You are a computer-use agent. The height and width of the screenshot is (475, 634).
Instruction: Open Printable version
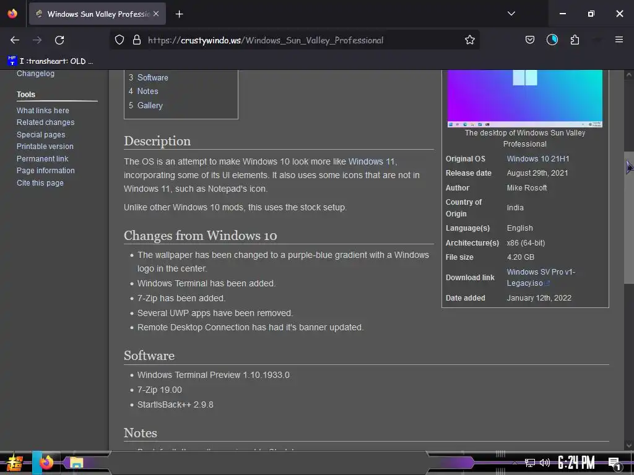[45, 146]
